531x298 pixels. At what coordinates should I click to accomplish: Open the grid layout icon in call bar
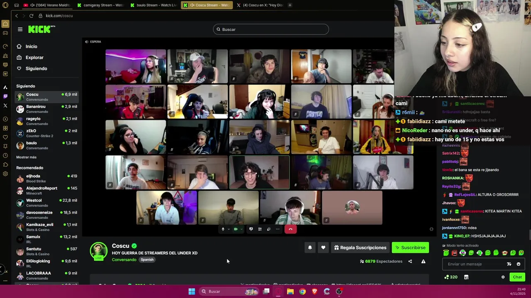point(260,229)
